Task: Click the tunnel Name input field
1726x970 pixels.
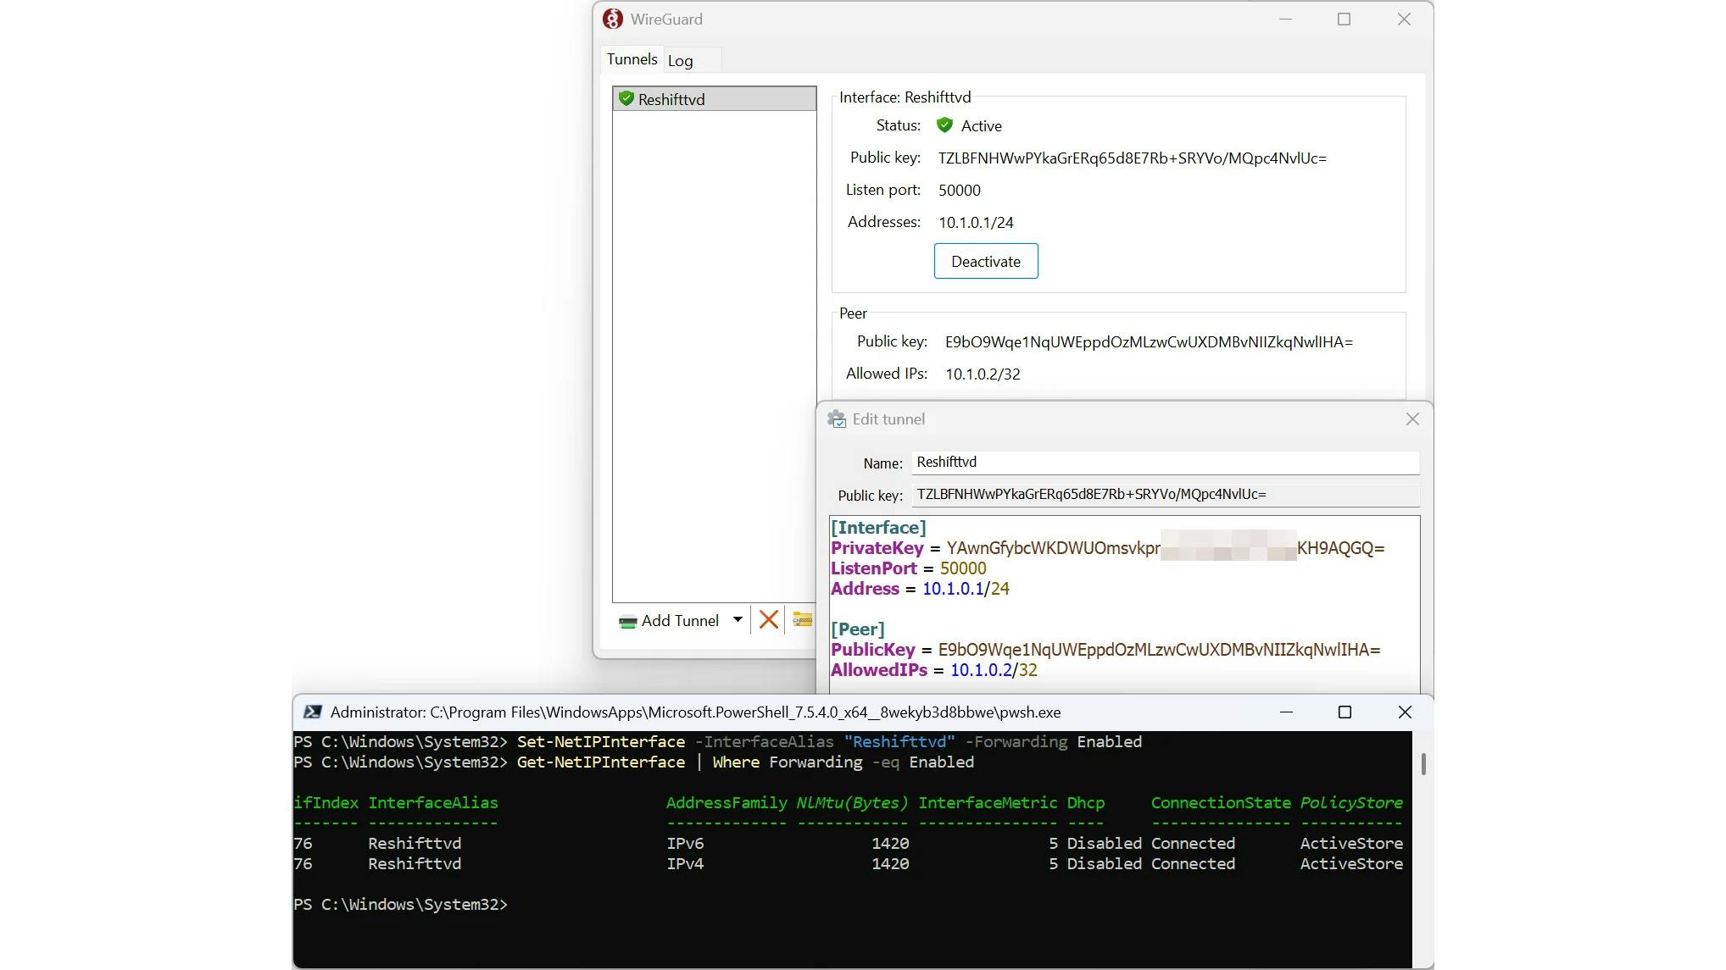Action: (1165, 463)
